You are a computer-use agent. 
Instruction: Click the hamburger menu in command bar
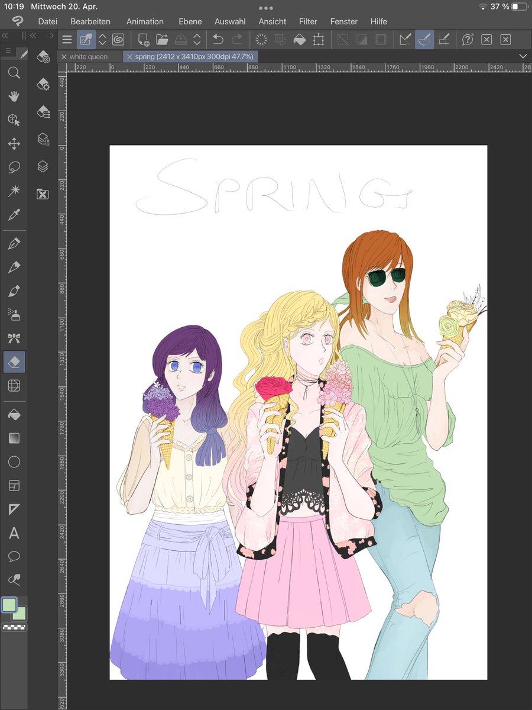(67, 40)
